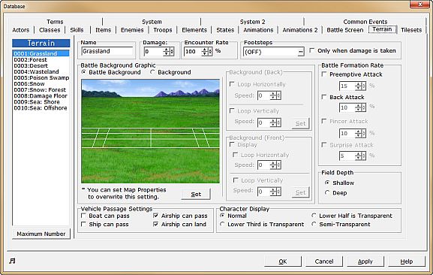
Task: Open the Terms tab
Action: pos(55,22)
